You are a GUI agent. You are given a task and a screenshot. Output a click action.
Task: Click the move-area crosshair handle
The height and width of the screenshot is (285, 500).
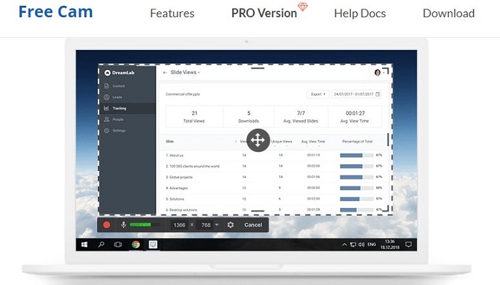(x=258, y=140)
